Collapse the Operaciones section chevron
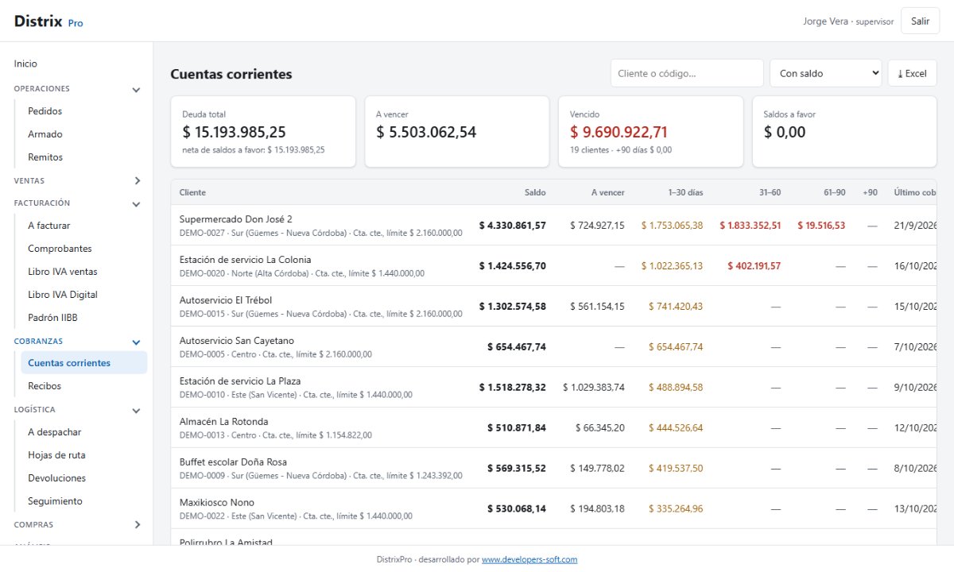This screenshot has height=572, width=954. 136,90
